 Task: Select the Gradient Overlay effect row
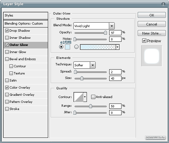click(26, 95)
